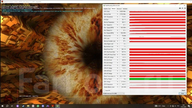Expand the Memory Temperature sensor dropdown
Viewport: 192px width, 108px height.
click(117, 22)
